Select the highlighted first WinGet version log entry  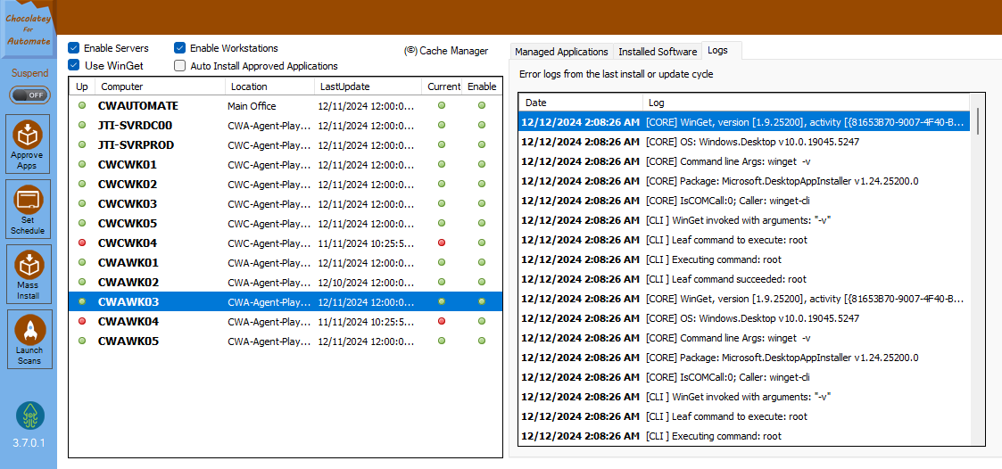tap(744, 121)
